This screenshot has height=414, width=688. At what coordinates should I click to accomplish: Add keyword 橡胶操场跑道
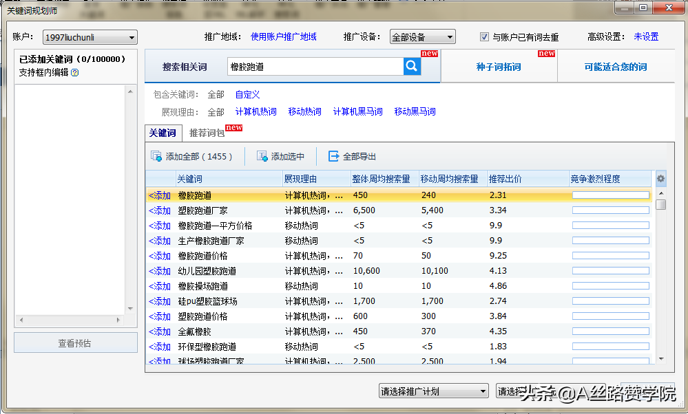point(160,286)
